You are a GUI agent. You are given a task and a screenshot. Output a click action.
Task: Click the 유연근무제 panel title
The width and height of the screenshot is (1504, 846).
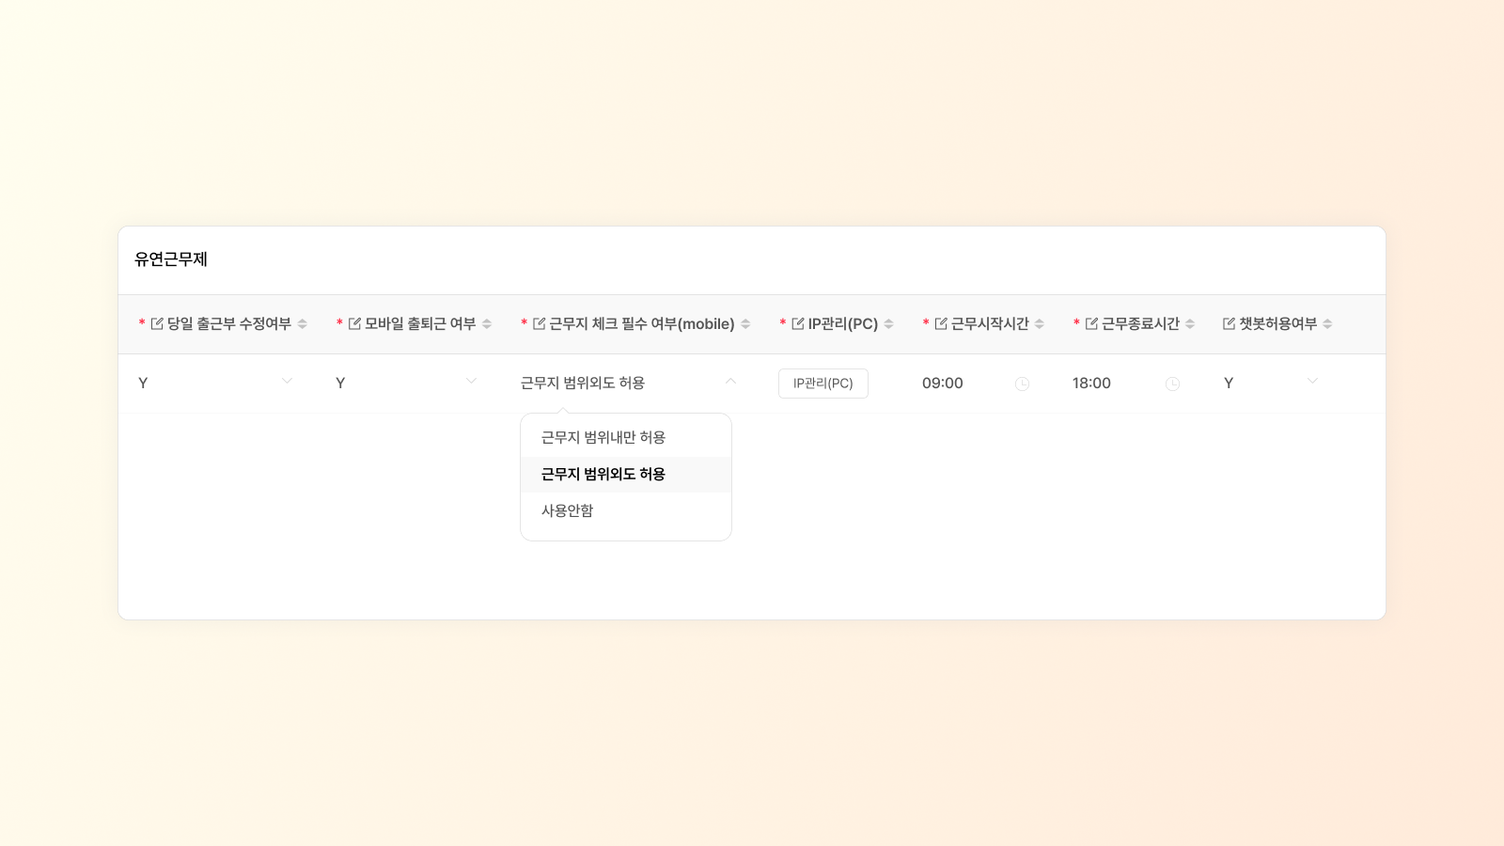click(x=171, y=259)
